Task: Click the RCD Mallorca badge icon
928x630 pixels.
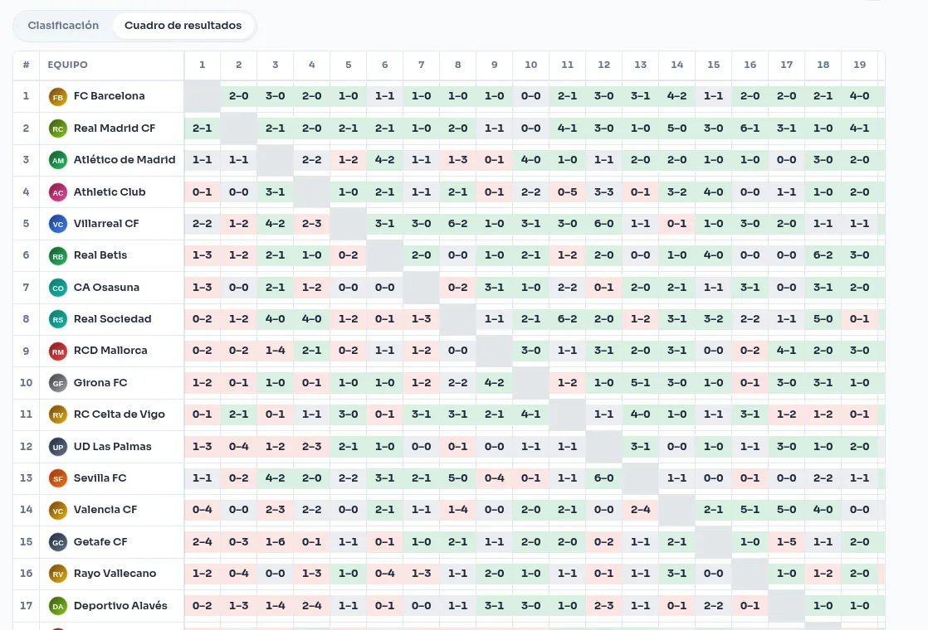Action: 58,351
